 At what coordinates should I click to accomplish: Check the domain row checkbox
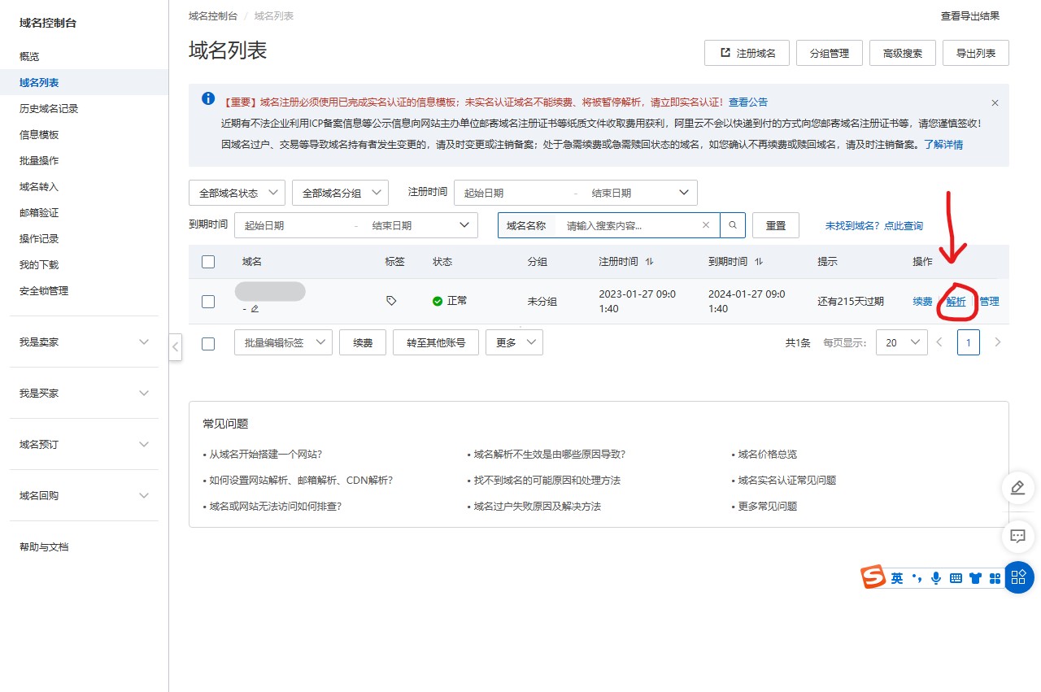208,302
